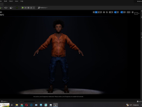The width and height of the screenshot is (142, 107).
Task: Toggle world/local coordinate space globe icon
Action: click(x=104, y=12)
